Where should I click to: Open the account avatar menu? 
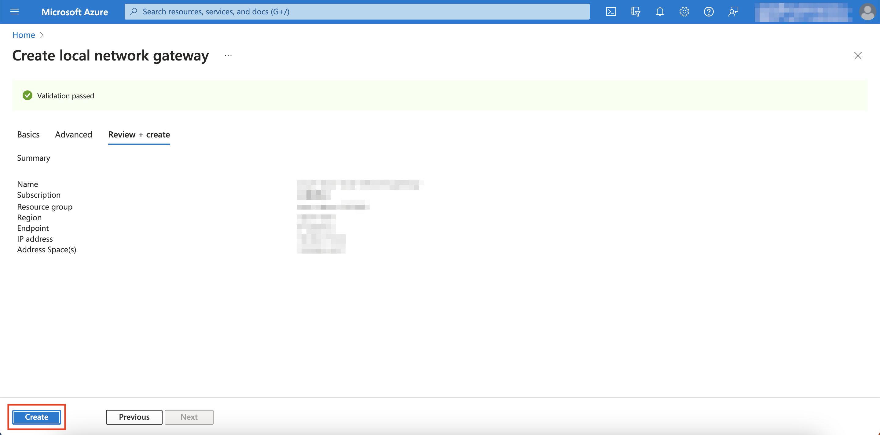tap(868, 11)
